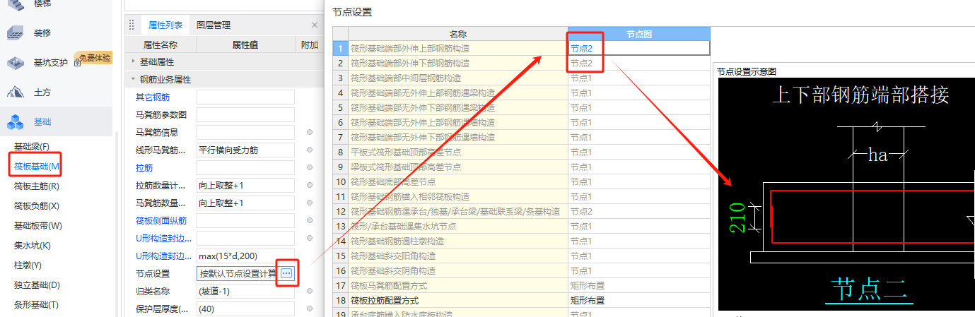Toggle 附加 circle for 拉筋数量计算 row

pos(309,185)
